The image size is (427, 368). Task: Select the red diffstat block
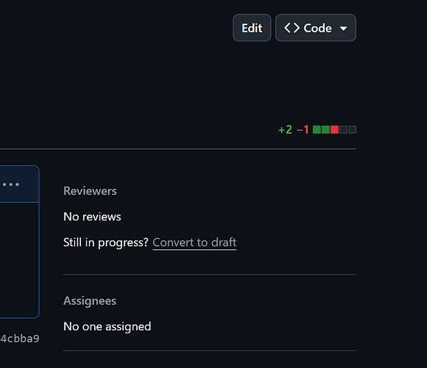pos(334,130)
